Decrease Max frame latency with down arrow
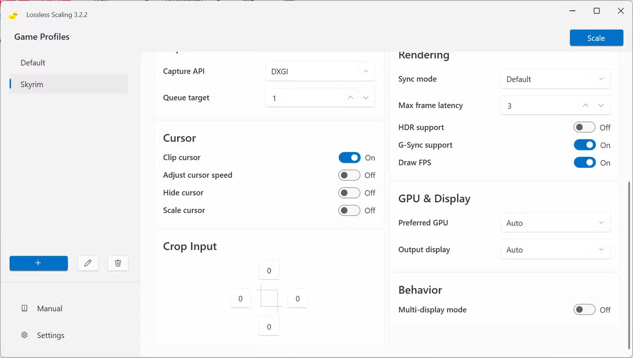The image size is (633, 358). (601, 106)
